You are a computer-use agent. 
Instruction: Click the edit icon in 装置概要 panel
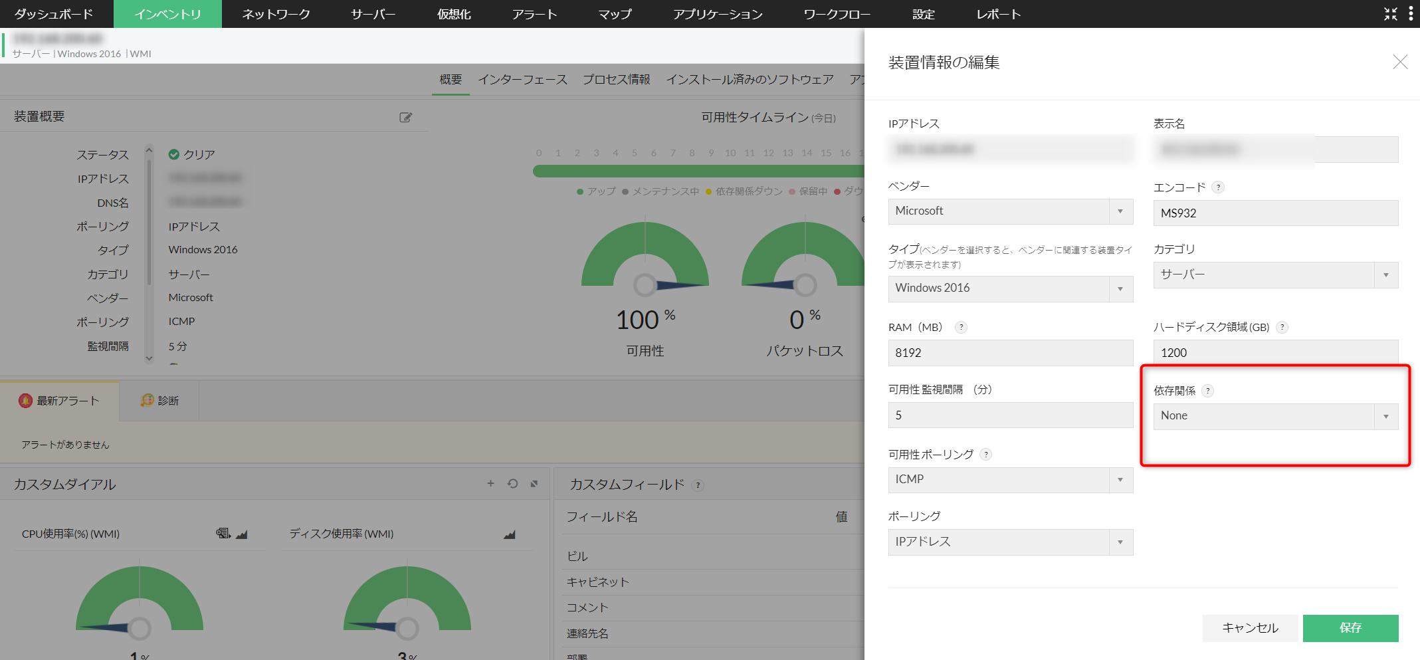[405, 118]
